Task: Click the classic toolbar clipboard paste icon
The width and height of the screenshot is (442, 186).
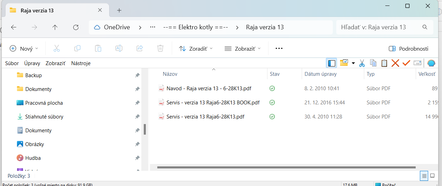Action: [384, 63]
